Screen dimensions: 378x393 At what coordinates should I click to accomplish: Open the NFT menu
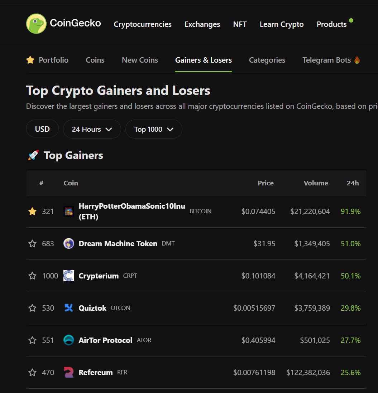240,24
